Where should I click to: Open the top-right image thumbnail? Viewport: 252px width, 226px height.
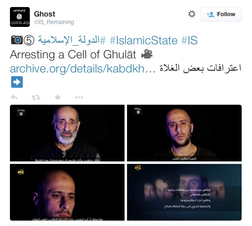[184, 133]
